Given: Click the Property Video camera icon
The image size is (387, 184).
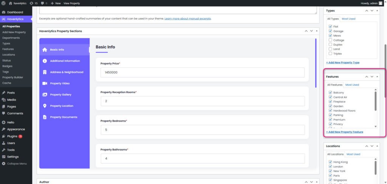Looking at the screenshot, I should pos(45,84).
